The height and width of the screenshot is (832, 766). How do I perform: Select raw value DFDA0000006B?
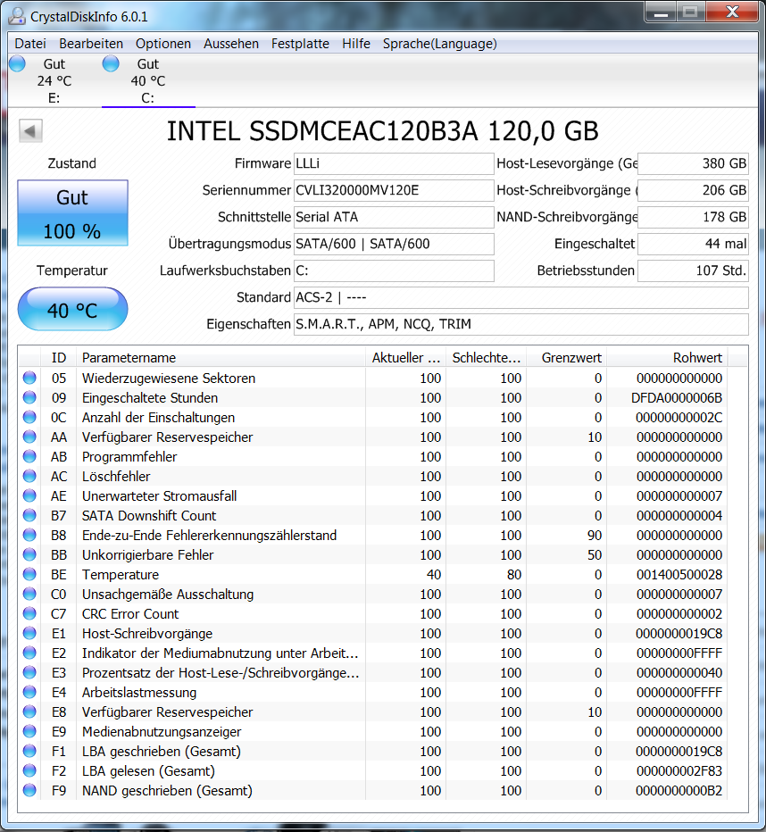[677, 398]
